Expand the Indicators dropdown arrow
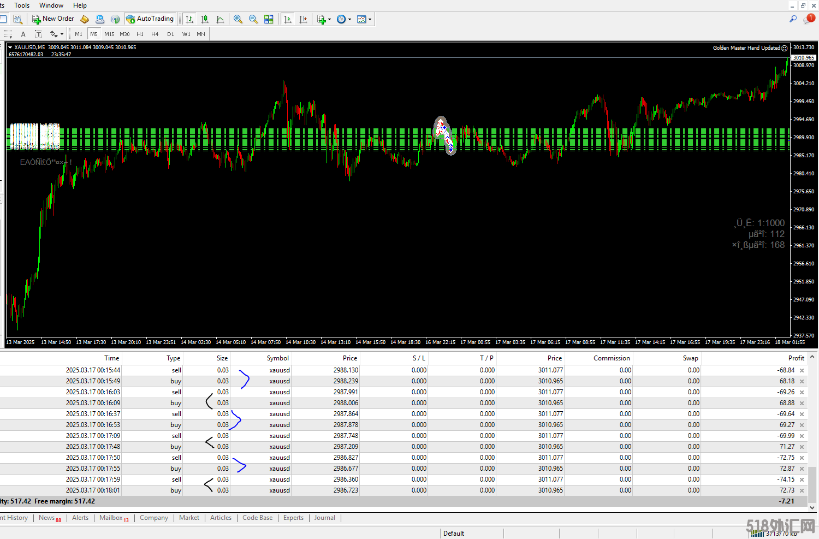This screenshot has width=819, height=539. [x=329, y=20]
